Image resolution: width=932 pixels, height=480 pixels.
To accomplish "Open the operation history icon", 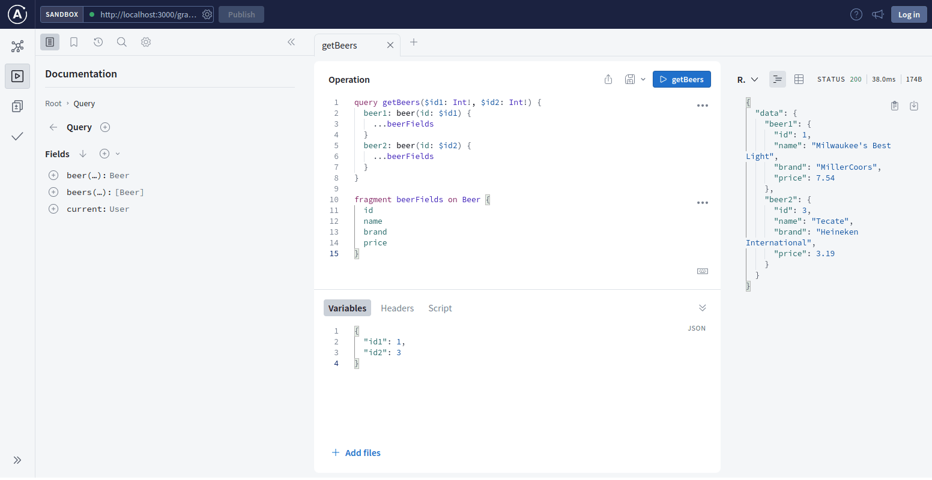I will [x=98, y=42].
